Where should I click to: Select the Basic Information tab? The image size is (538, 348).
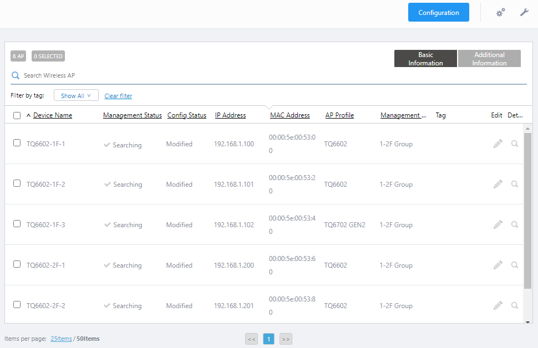click(x=425, y=59)
